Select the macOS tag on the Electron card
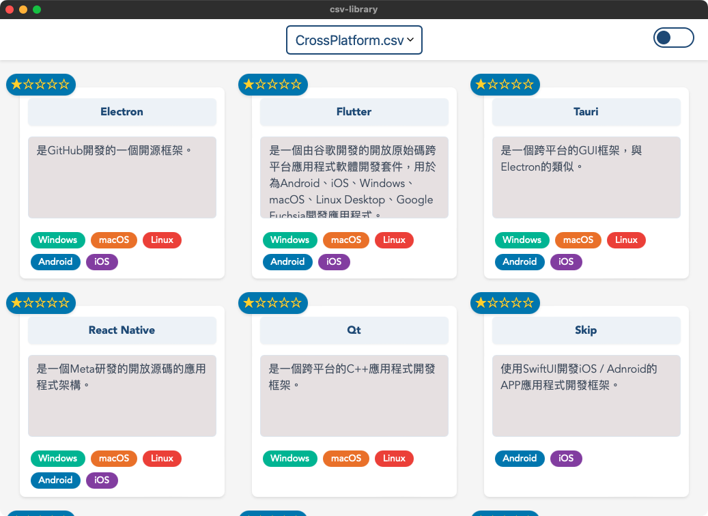Image resolution: width=708 pixels, height=516 pixels. [x=114, y=240]
